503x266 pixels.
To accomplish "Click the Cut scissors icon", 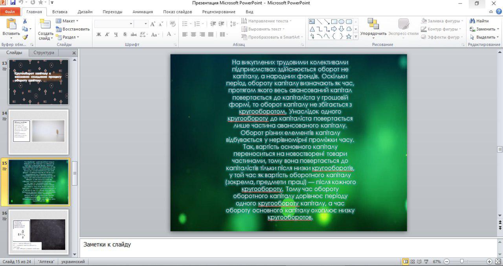I will [x=25, y=21].
